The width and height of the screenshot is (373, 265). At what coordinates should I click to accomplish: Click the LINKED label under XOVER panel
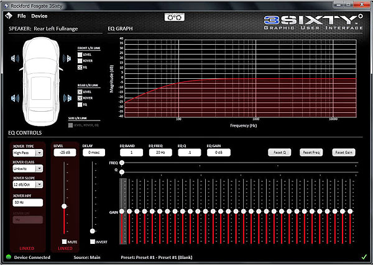pyautogui.click(x=27, y=248)
